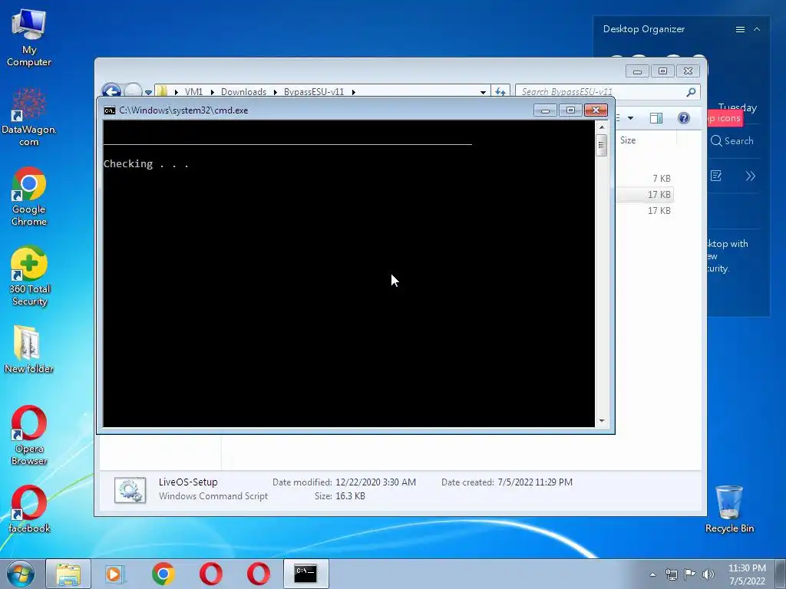Expand Desktop Organizer double chevron
The width and height of the screenshot is (786, 589).
click(751, 176)
